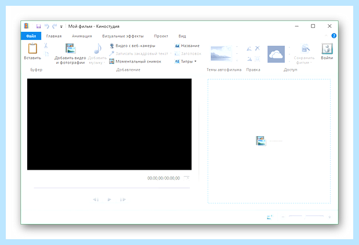Open the blue Help question icon
Image resolution: width=359 pixels, height=245 pixels.
pyautogui.click(x=334, y=36)
